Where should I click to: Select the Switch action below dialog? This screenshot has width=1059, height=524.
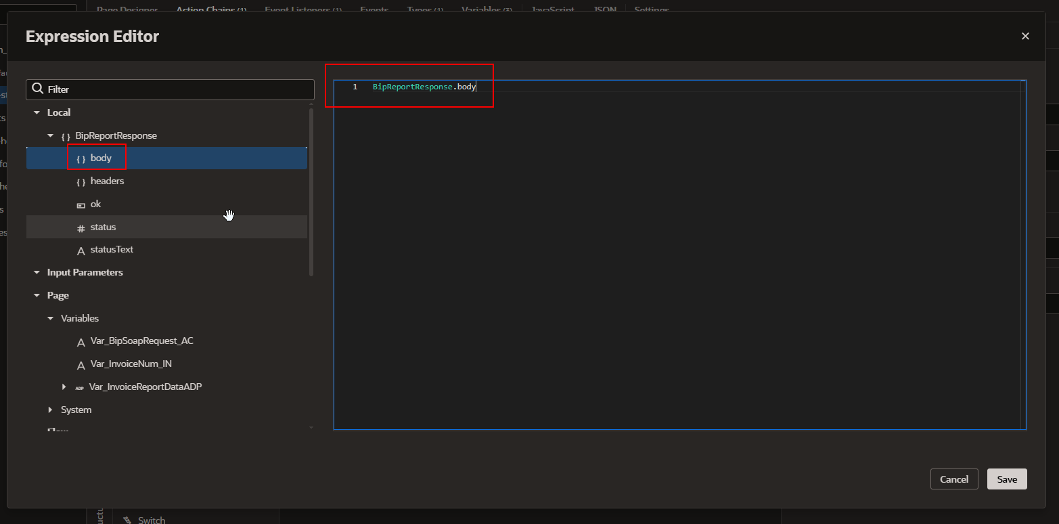point(152,519)
